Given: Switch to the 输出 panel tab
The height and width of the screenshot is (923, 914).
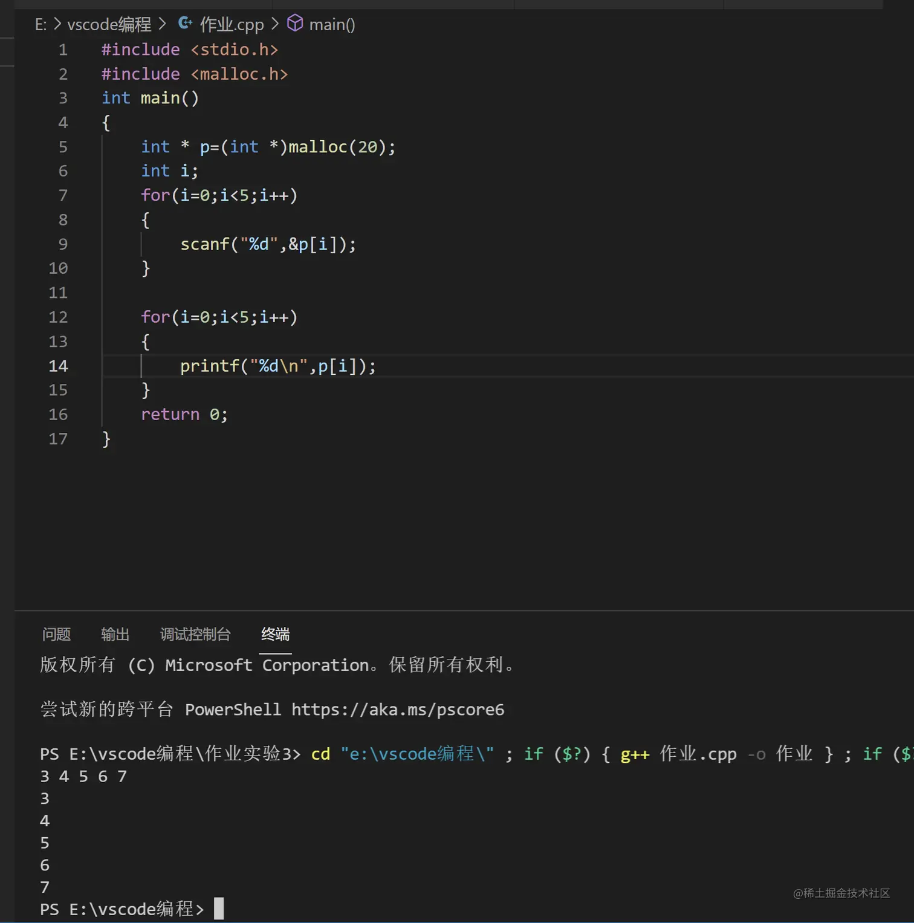Looking at the screenshot, I should [115, 634].
